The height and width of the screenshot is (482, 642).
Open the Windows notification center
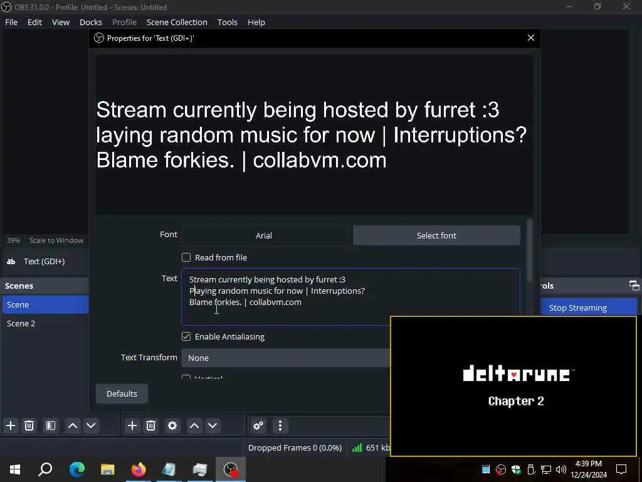tap(621, 469)
